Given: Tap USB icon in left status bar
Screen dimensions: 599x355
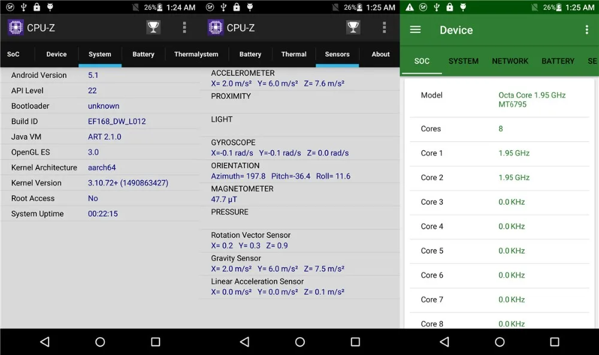Looking at the screenshot, I should 24,7.
